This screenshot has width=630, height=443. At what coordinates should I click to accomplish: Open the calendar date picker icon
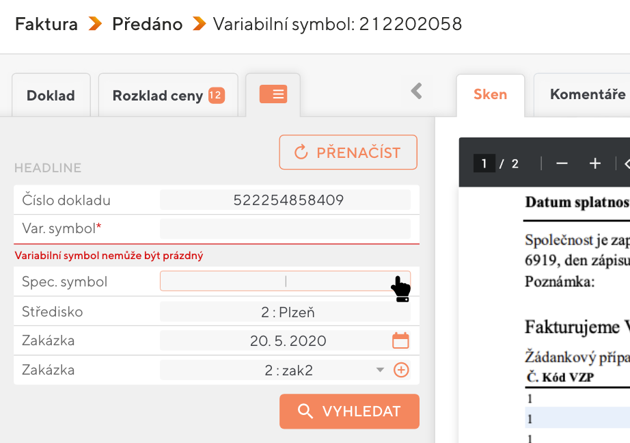pos(400,340)
